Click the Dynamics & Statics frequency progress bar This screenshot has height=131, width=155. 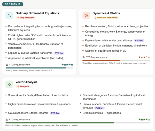point(116,60)
